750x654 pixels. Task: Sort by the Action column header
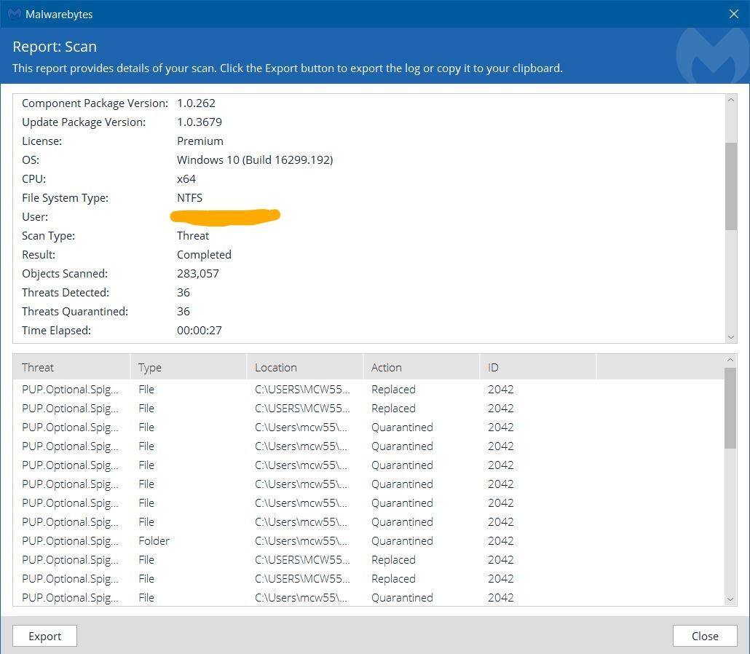coord(421,368)
